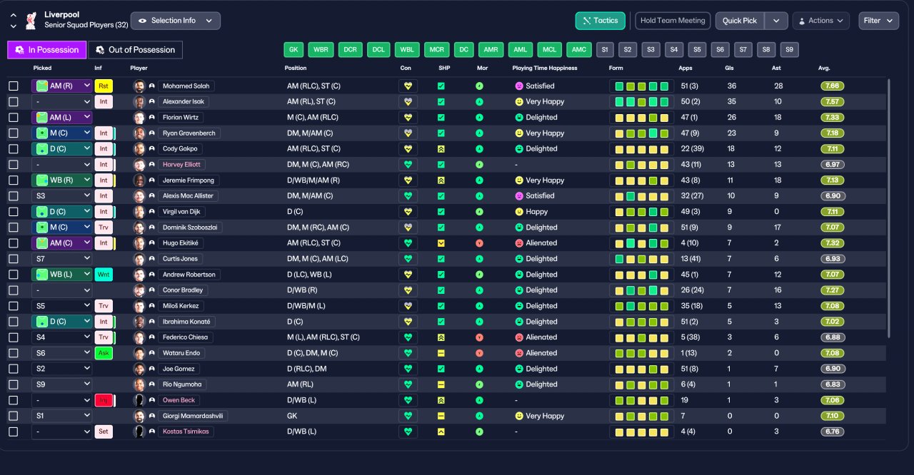914x475 pixels.
Task: Select the S9 substitute slot chip
Action: coord(789,50)
